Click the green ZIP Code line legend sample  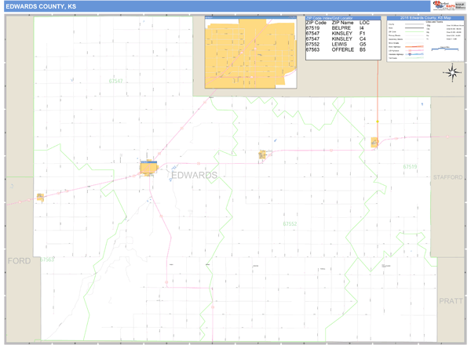tap(414, 32)
